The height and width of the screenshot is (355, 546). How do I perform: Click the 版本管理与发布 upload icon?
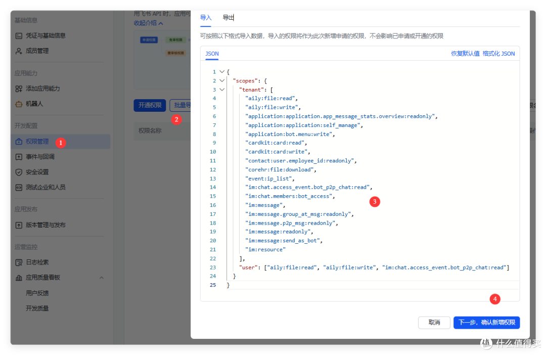coord(19,225)
